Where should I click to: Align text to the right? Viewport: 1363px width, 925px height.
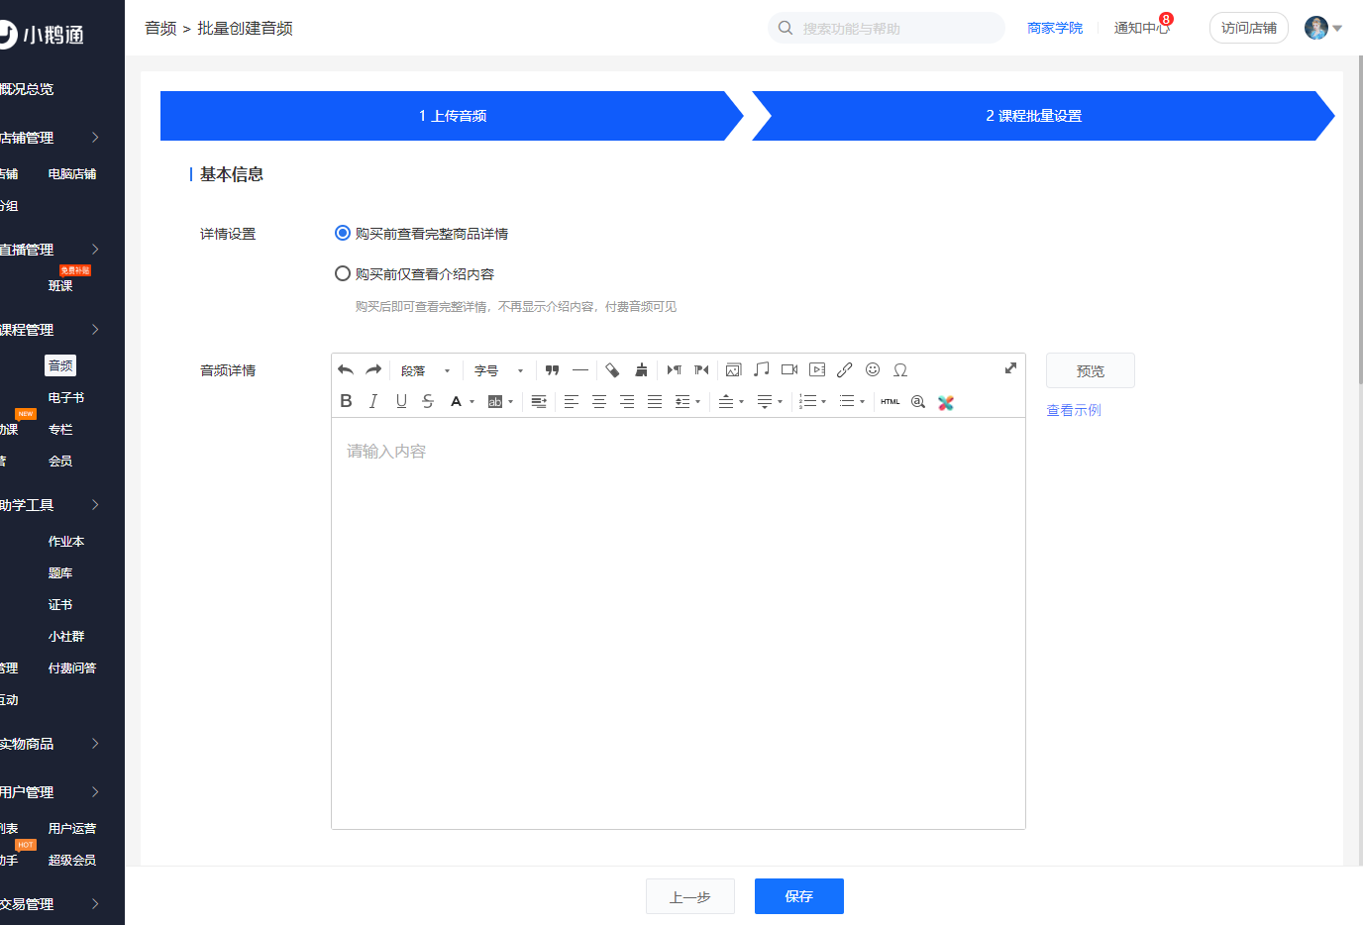point(627,402)
